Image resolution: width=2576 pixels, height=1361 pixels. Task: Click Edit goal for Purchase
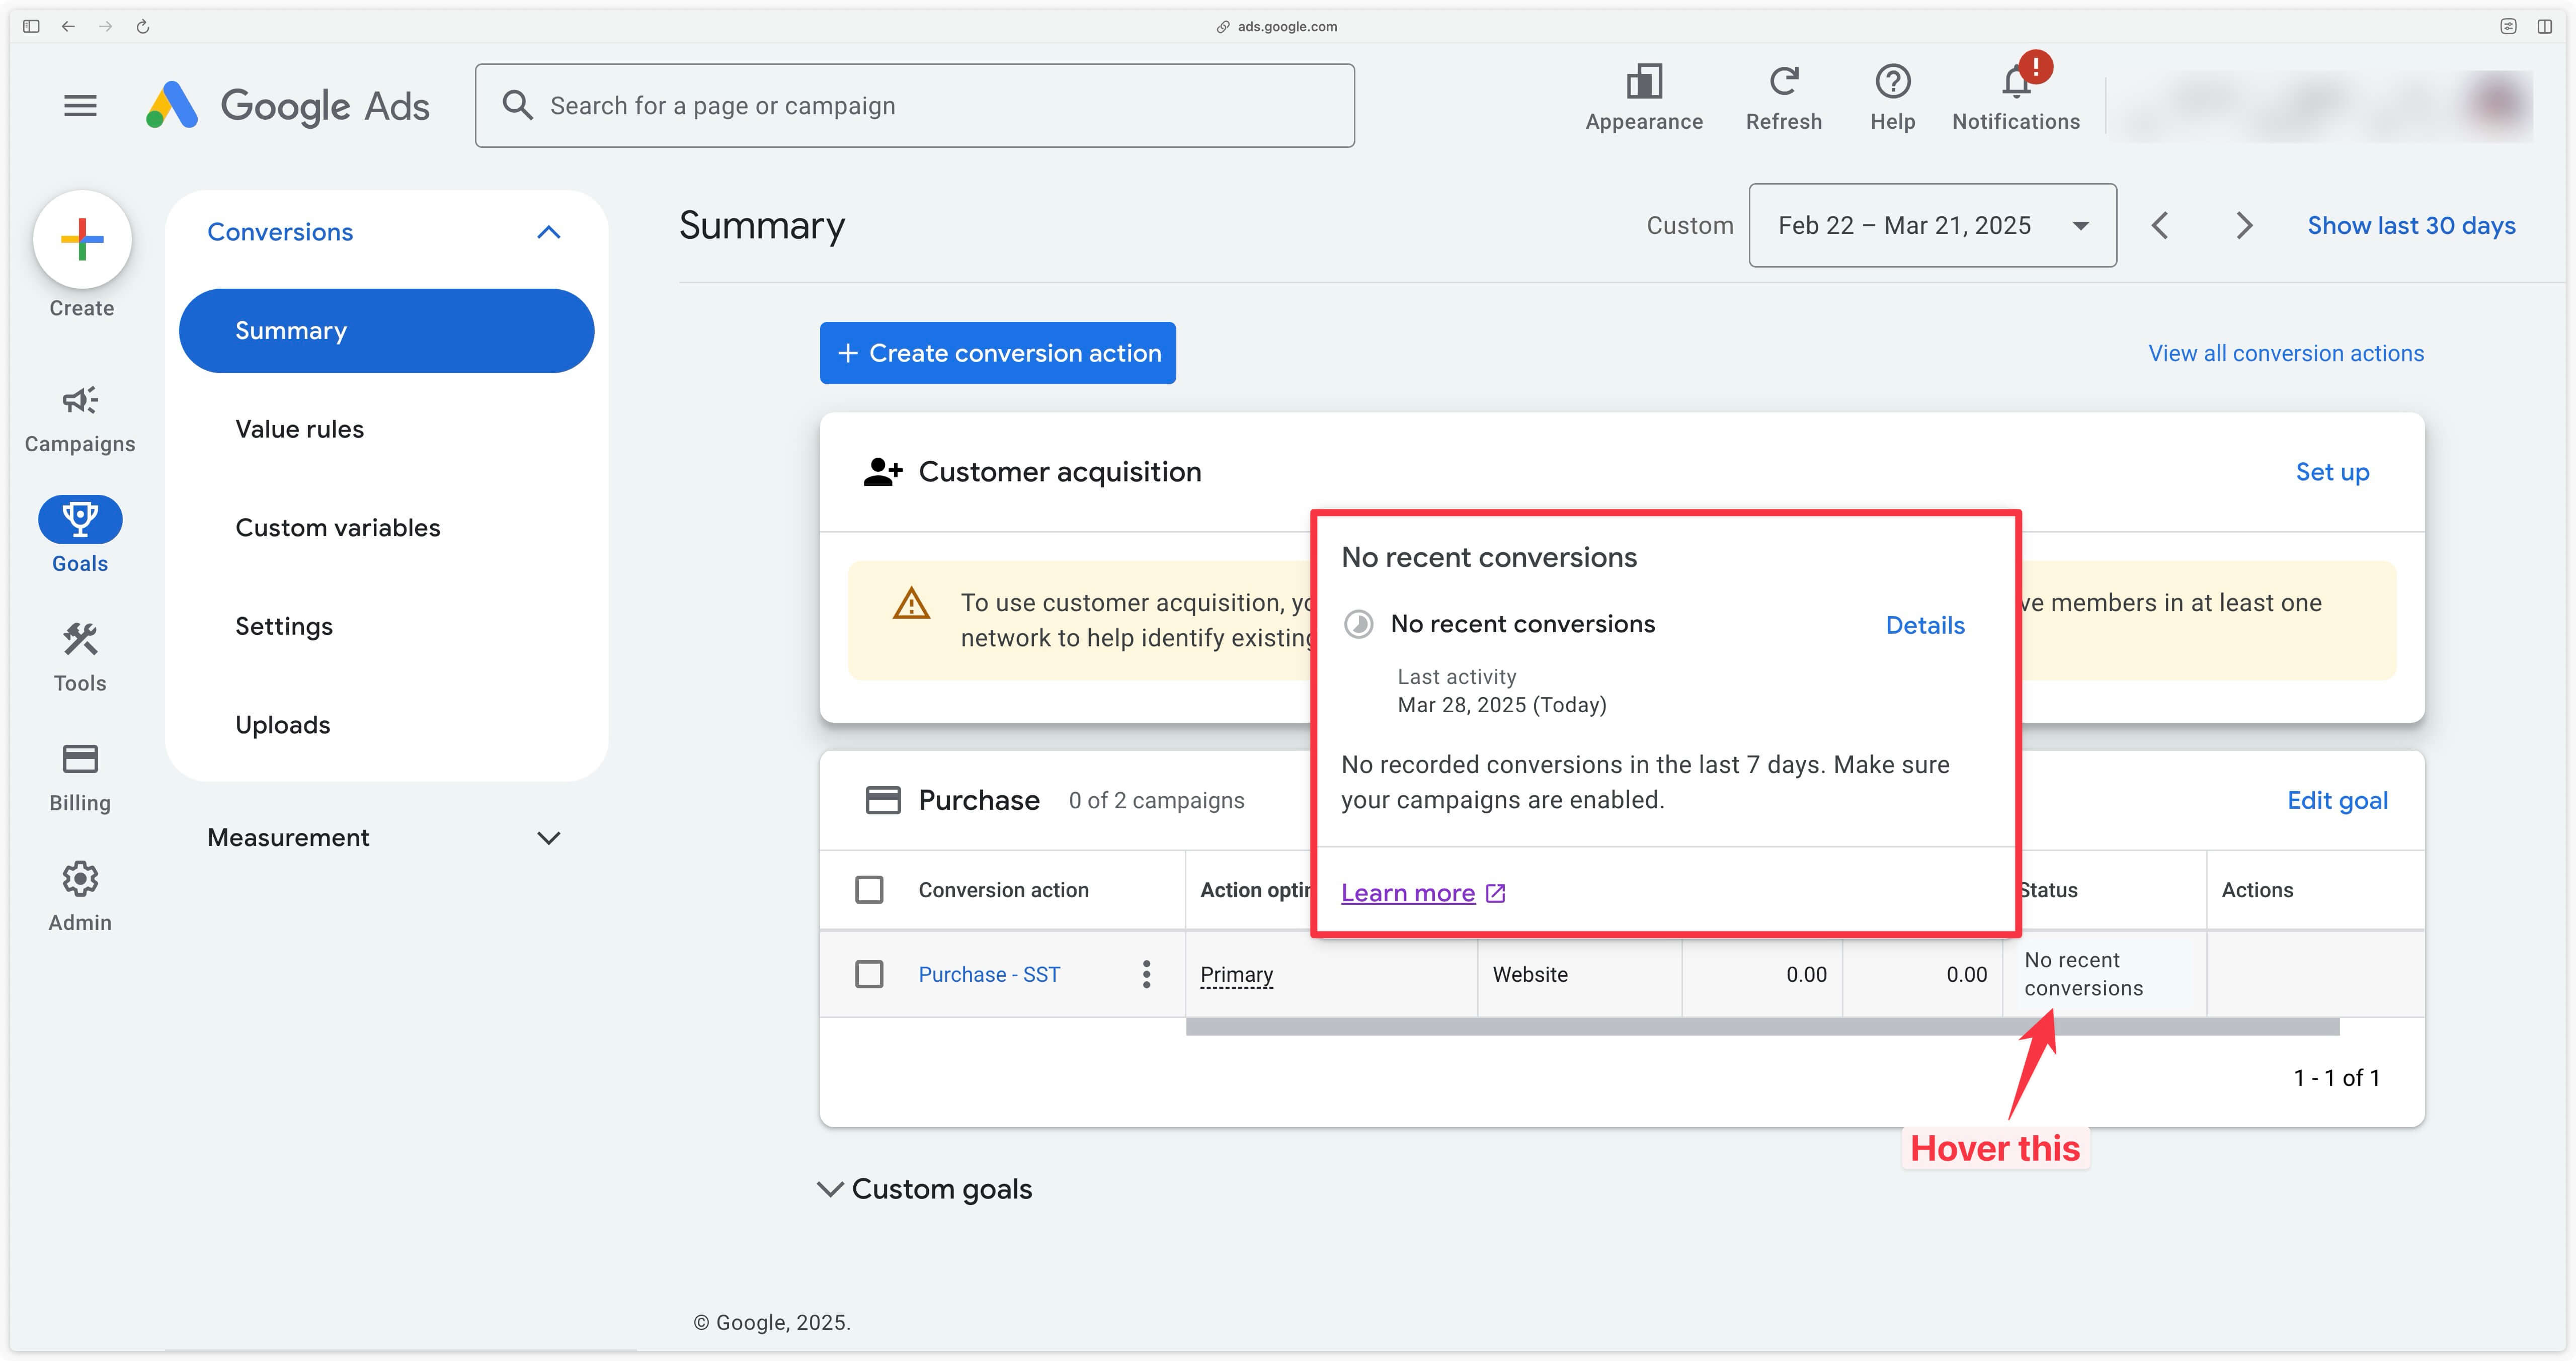click(x=2337, y=800)
